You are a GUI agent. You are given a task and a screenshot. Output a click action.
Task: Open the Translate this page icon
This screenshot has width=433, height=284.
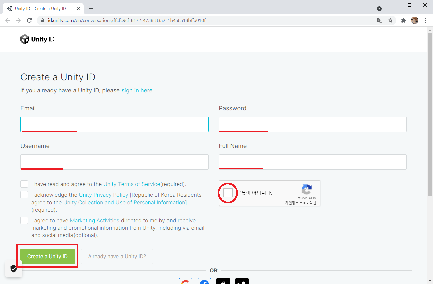[380, 20]
